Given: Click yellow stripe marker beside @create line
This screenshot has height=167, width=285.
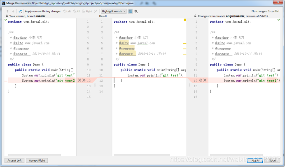Looking at the screenshot, I should tap(185, 54).
